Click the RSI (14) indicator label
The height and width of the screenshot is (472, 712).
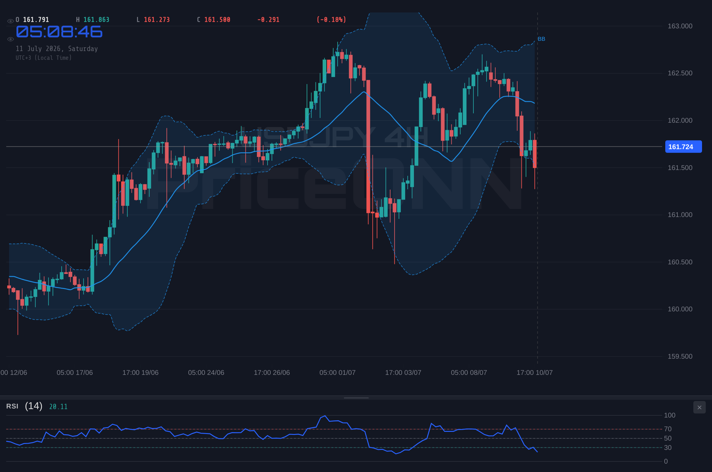coord(24,406)
